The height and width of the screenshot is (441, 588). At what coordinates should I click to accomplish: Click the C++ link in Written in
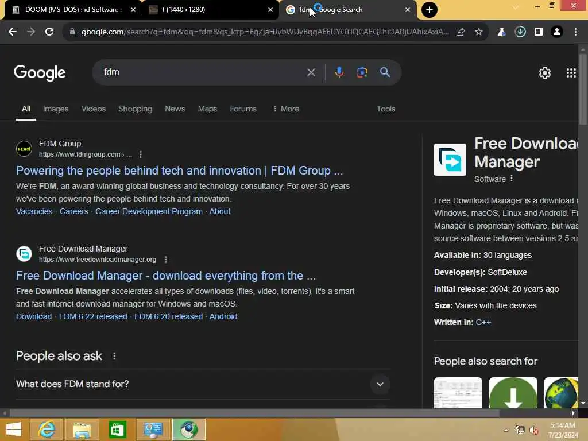pos(483,323)
